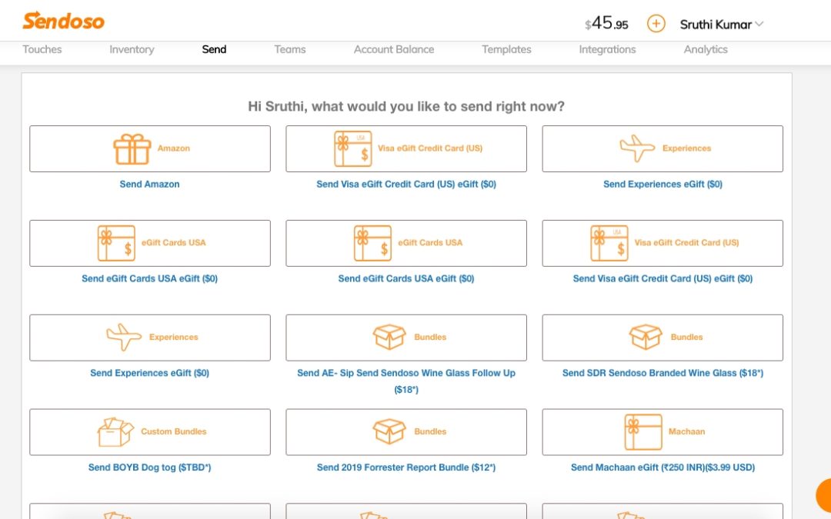Select the Custom Bundles card label

tap(173, 431)
